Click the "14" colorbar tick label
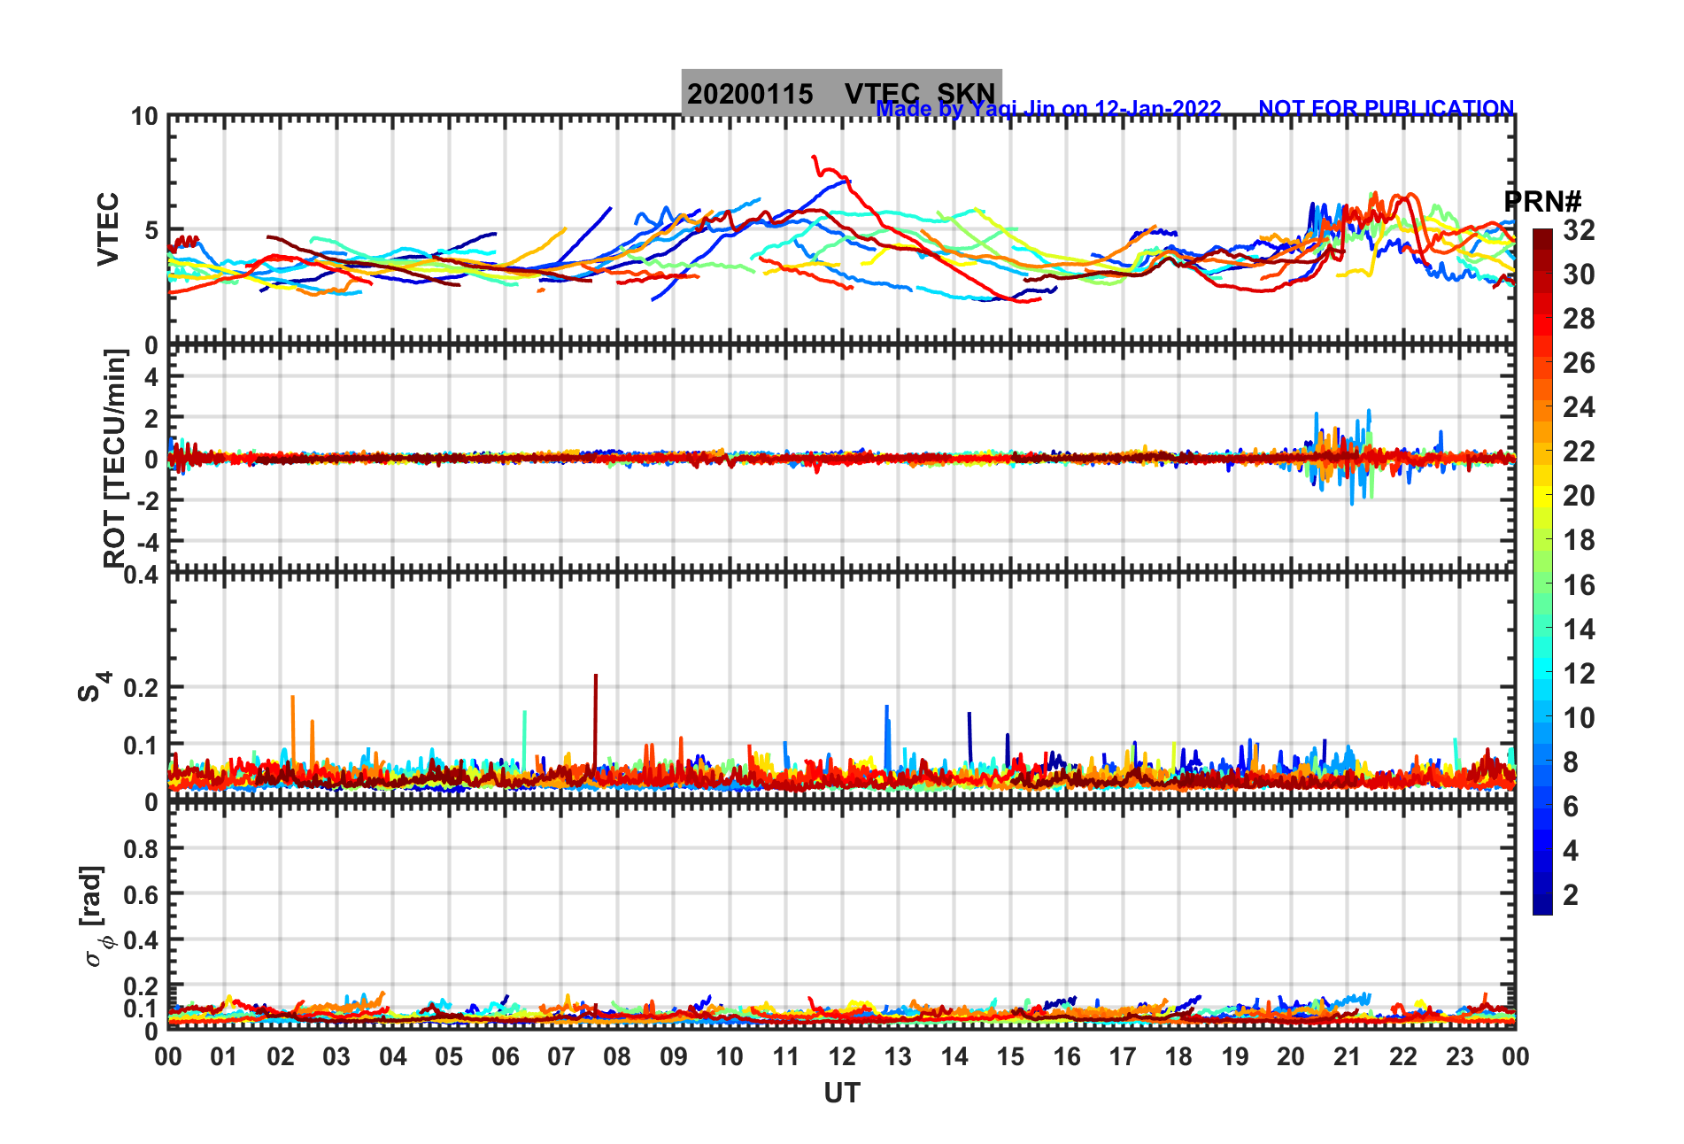1684x1144 pixels. (1579, 630)
